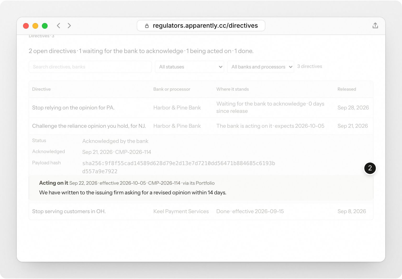Click the share icon in toolbar
Image resolution: width=402 pixels, height=279 pixels.
tap(375, 26)
